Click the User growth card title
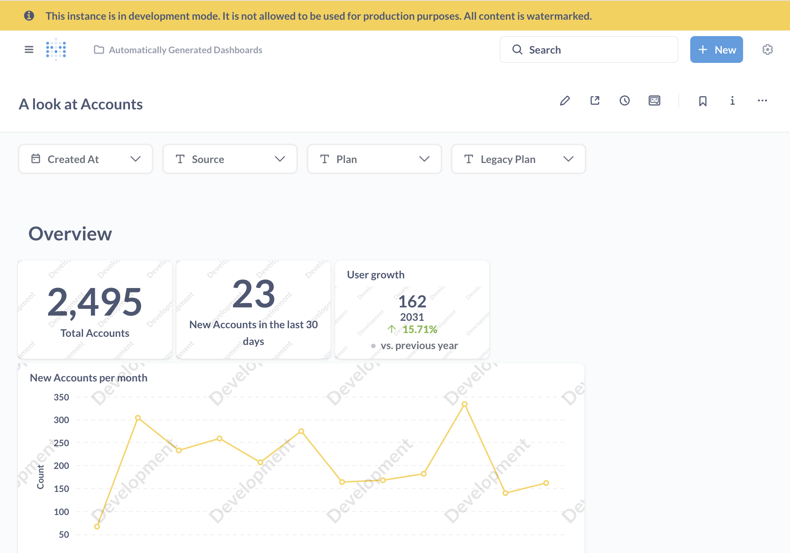The width and height of the screenshot is (790, 553). click(376, 275)
